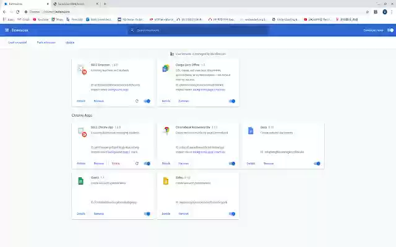396x247 pixels.
Task: Click the Google Docs Offline icon
Action: coord(166,68)
